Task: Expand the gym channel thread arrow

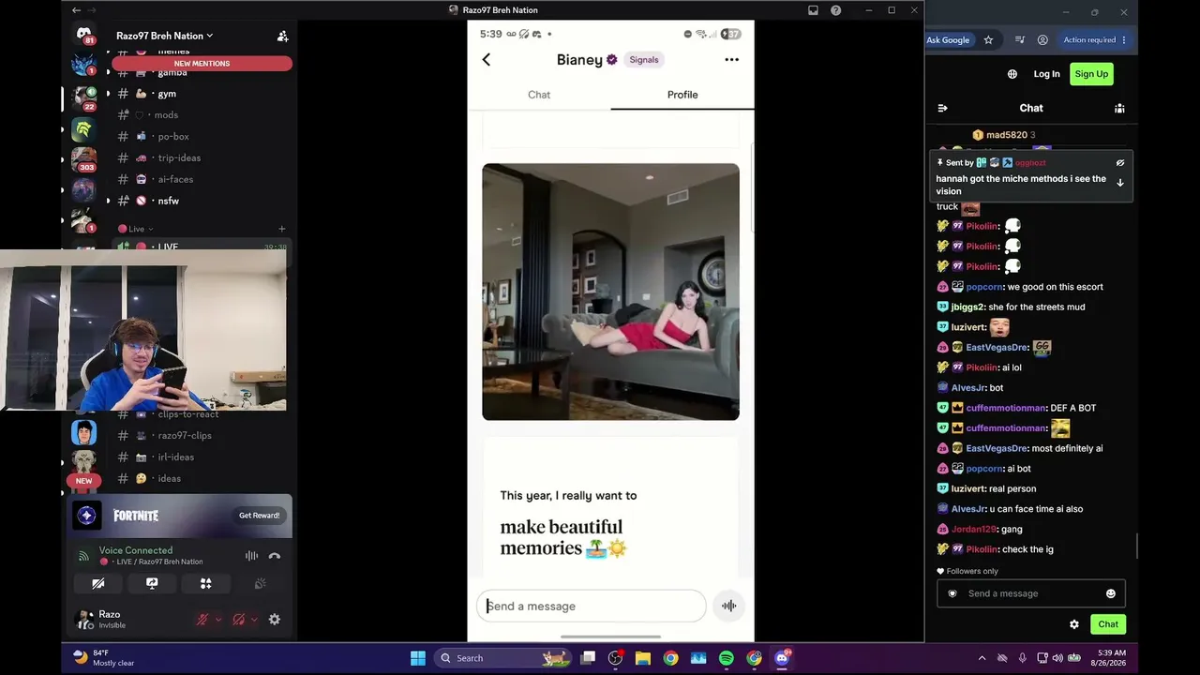Action: [x=108, y=94]
